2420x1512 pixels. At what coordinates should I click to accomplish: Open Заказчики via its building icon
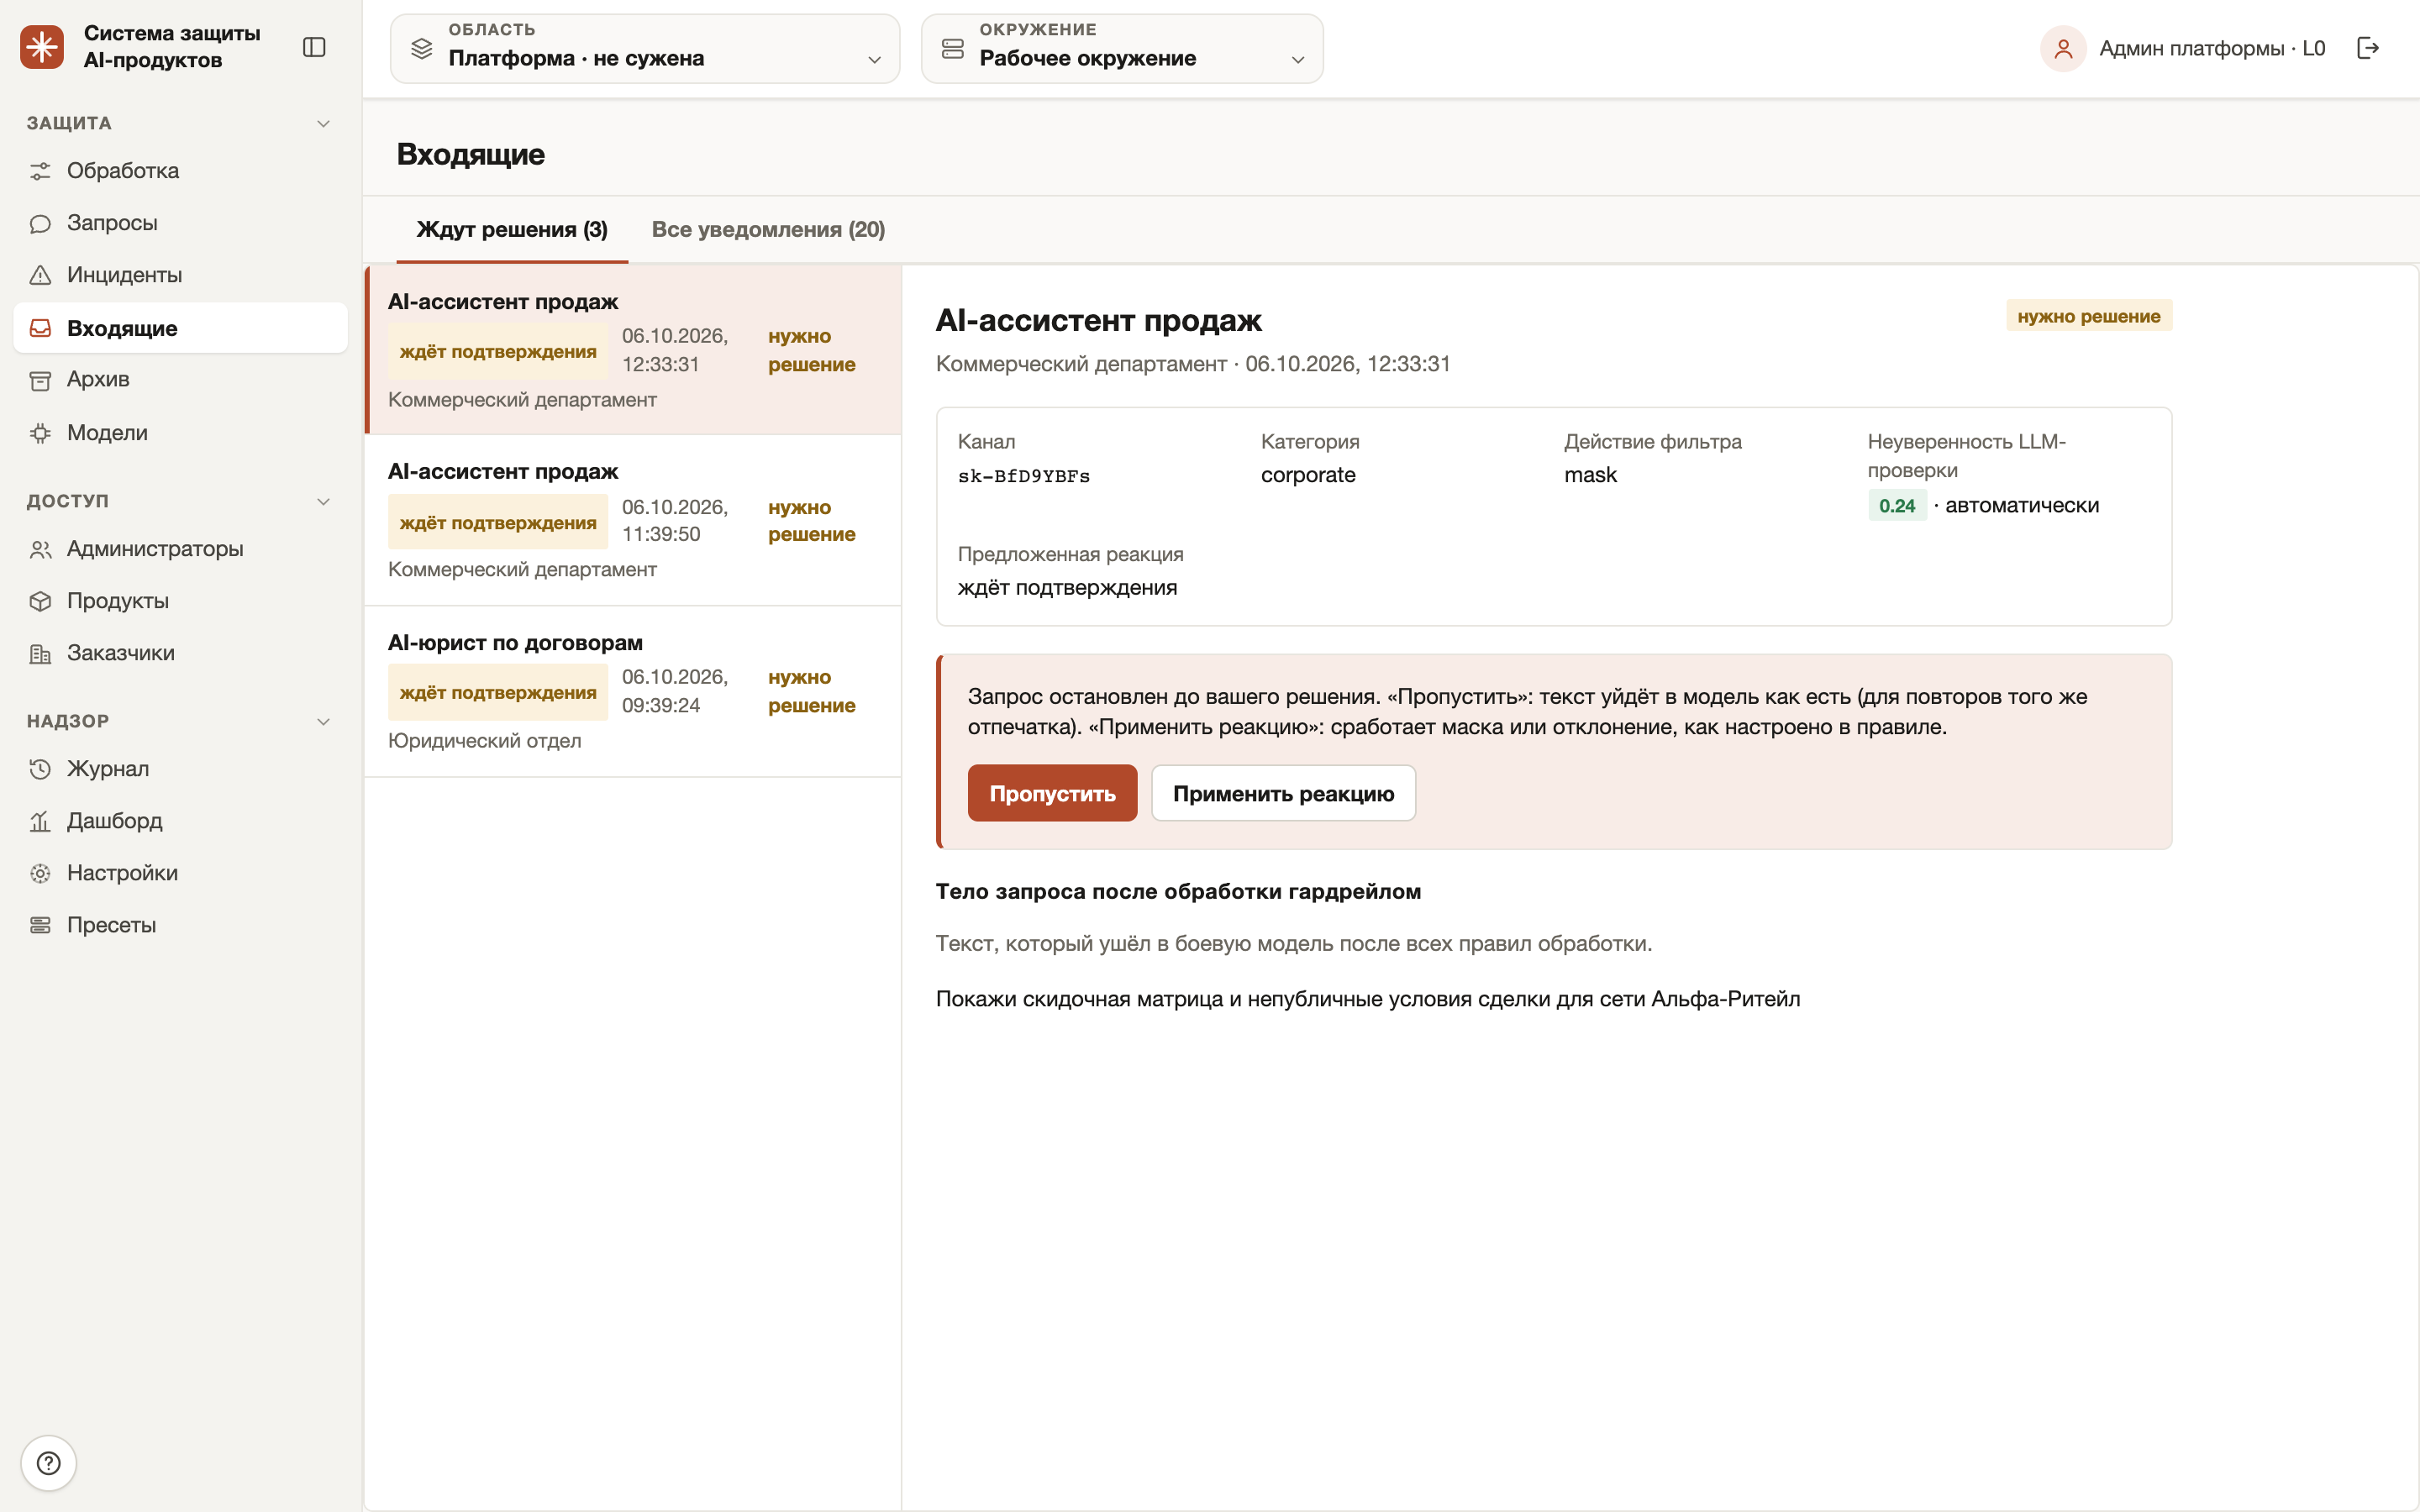[40, 654]
